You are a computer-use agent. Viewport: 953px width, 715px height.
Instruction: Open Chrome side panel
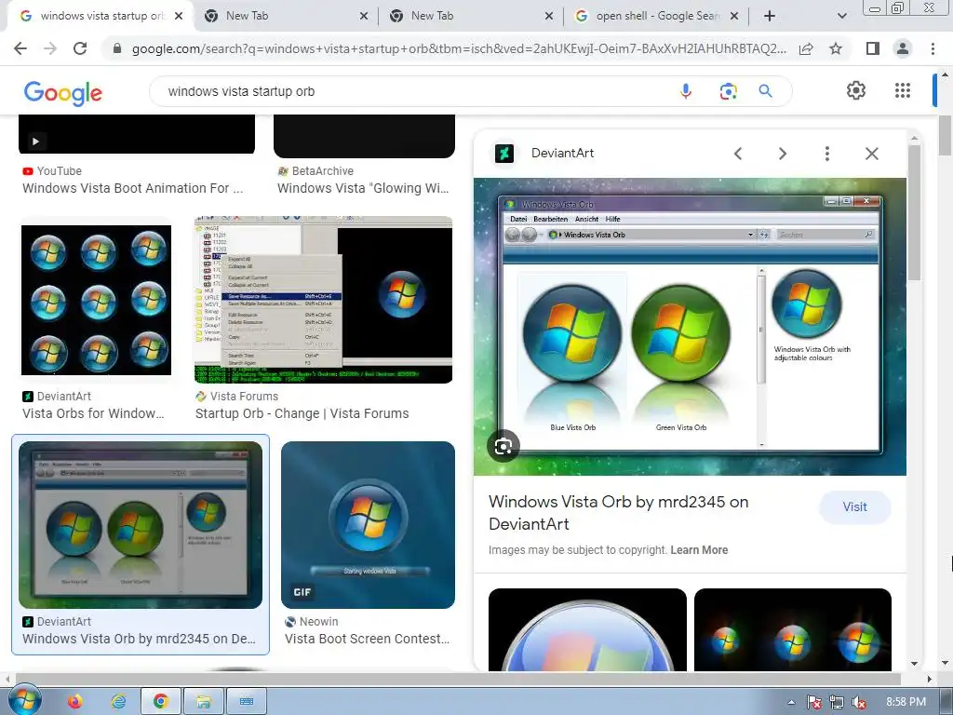coord(872,48)
